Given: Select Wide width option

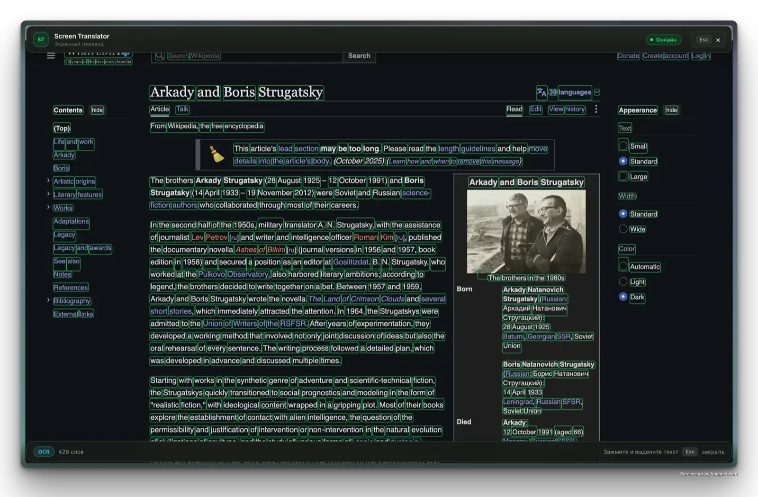Looking at the screenshot, I should point(623,229).
